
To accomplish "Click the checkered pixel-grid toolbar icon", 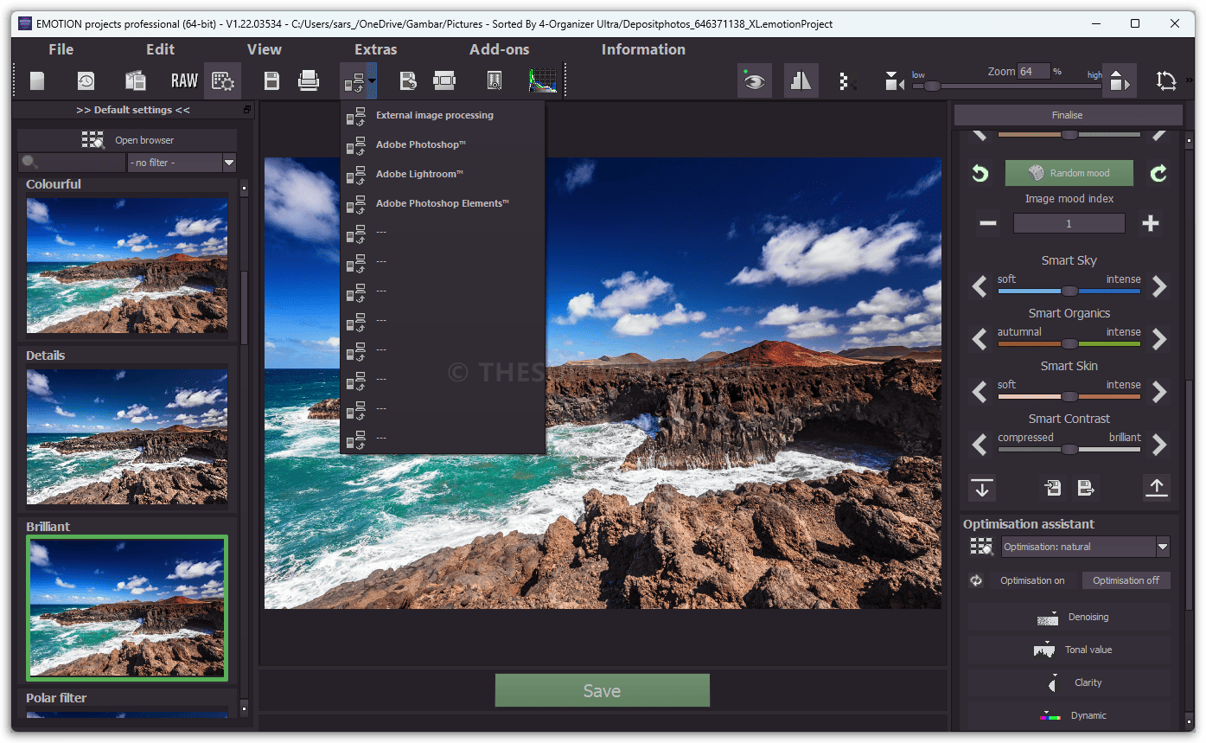I will [x=848, y=81].
